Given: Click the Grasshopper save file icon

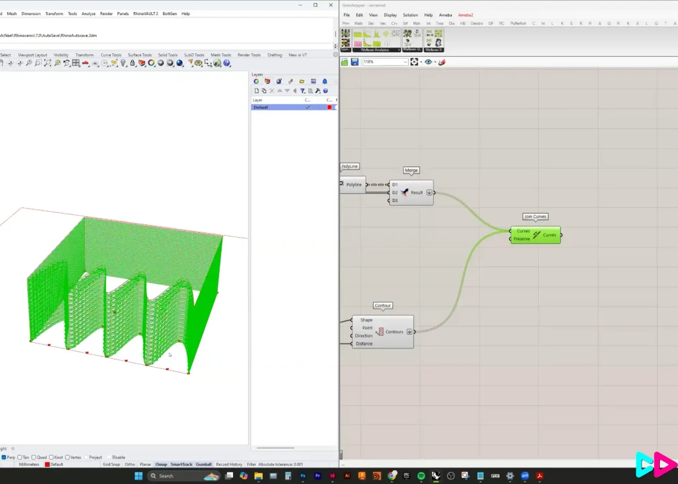Looking at the screenshot, I should click(354, 62).
